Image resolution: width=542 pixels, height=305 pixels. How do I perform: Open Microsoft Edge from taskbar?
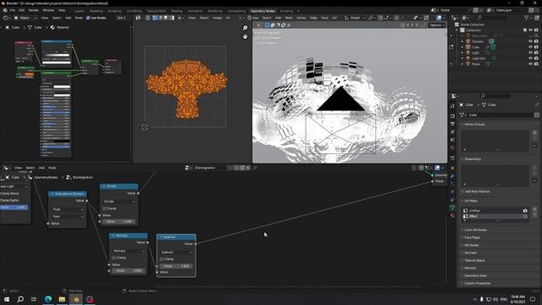pyautogui.click(x=48, y=299)
